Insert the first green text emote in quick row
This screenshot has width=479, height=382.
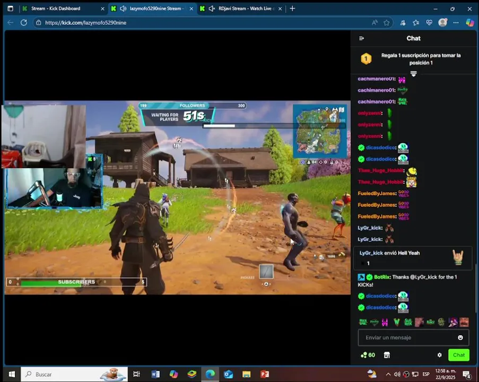click(x=363, y=322)
